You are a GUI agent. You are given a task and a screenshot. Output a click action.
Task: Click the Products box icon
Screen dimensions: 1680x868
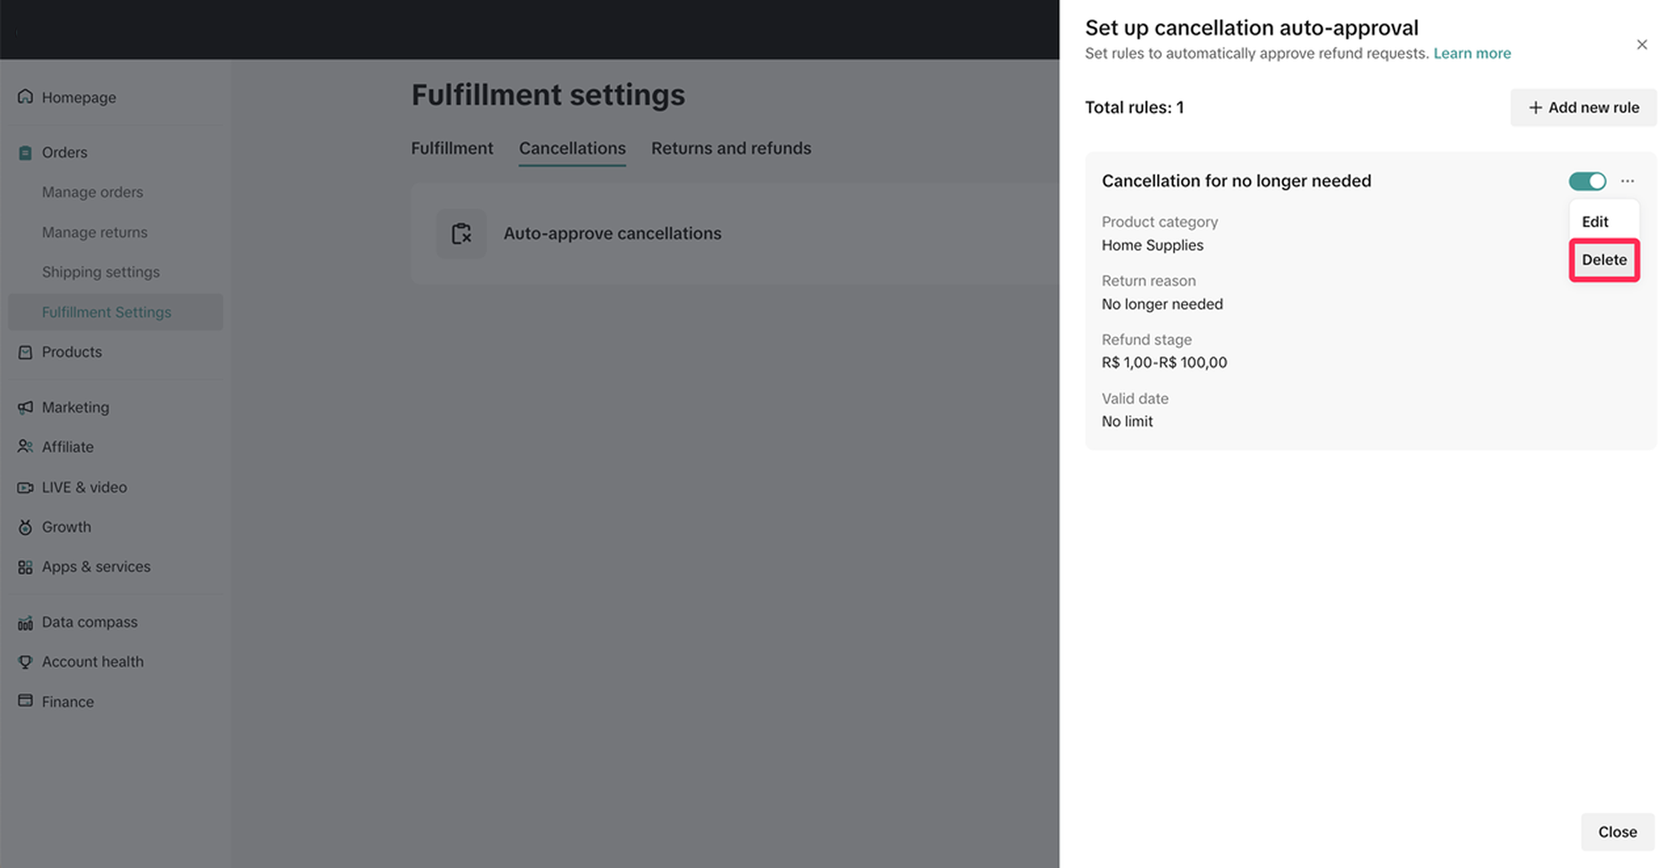(x=25, y=352)
